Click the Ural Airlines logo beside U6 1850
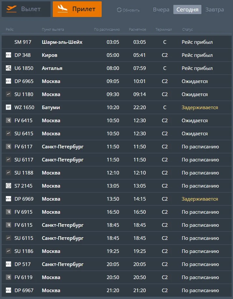The height and width of the screenshot is (299, 233). [x=8, y=68]
